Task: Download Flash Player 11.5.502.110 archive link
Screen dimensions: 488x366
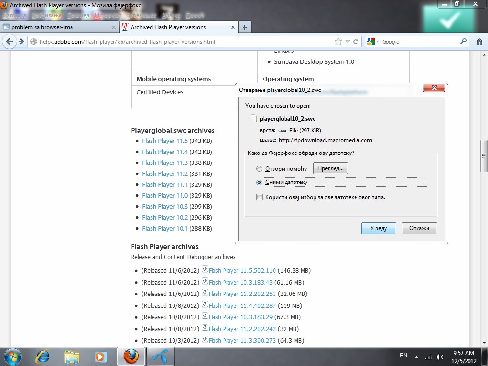Action: point(242,271)
